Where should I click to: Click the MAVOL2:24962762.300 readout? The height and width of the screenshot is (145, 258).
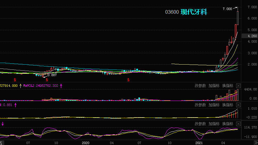click(x=40, y=86)
